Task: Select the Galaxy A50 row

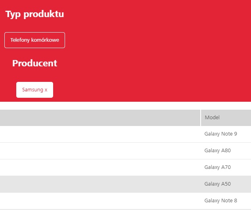Action: click(125, 184)
